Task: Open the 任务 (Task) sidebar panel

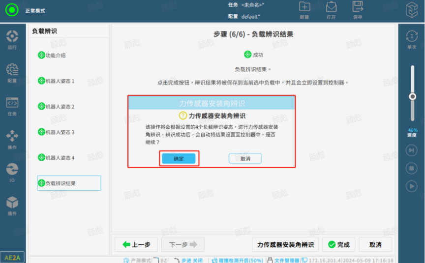Action: [x=12, y=105]
